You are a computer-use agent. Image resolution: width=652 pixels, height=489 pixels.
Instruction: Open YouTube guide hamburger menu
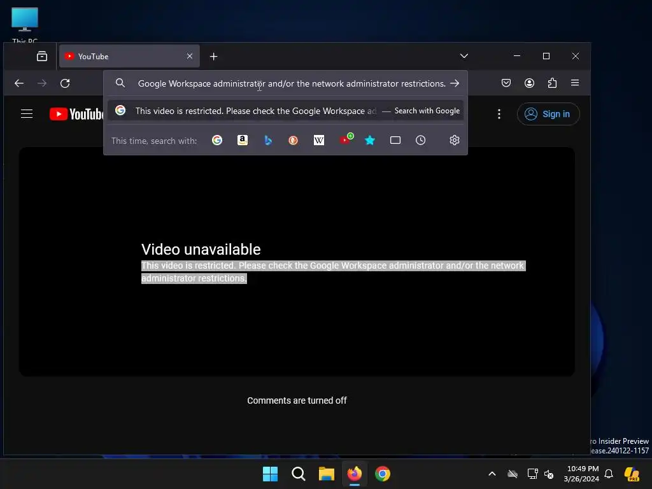(x=27, y=113)
